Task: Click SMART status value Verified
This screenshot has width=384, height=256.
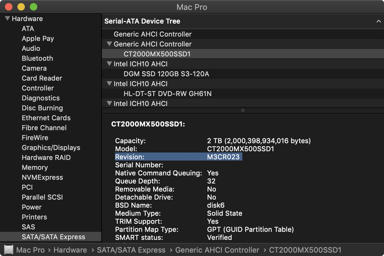Action: click(219, 237)
